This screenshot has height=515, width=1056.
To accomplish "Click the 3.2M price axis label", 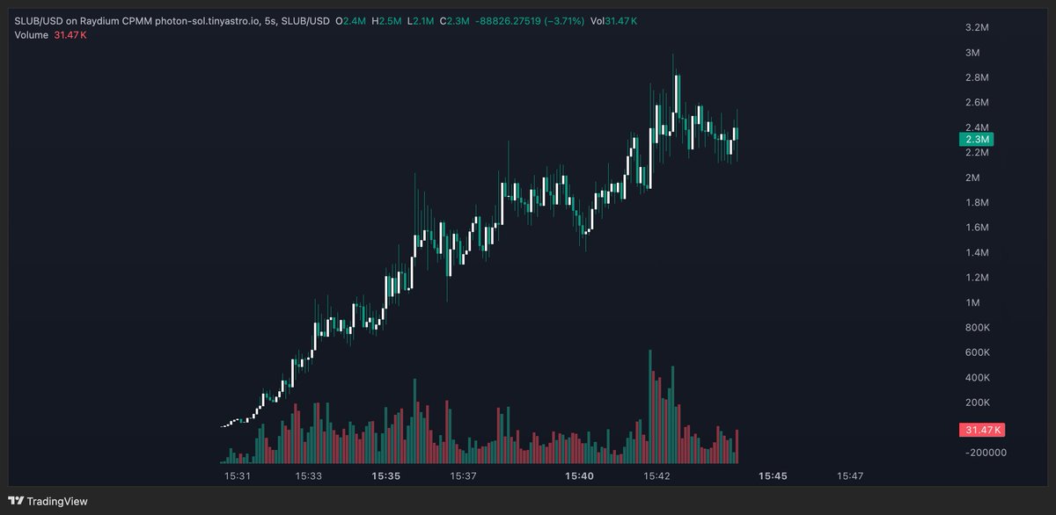I will tap(978, 27).
